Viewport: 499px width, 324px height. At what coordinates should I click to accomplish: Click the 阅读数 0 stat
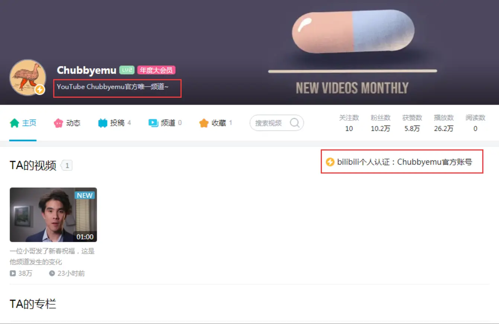click(x=476, y=123)
